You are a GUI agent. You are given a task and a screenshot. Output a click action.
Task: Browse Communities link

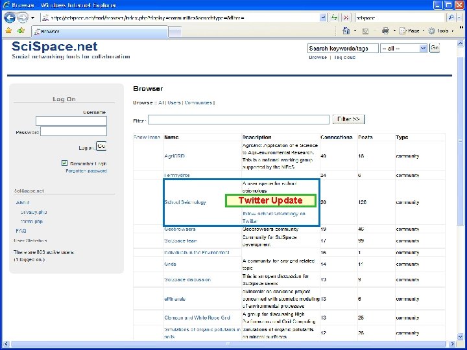pyautogui.click(x=198, y=102)
